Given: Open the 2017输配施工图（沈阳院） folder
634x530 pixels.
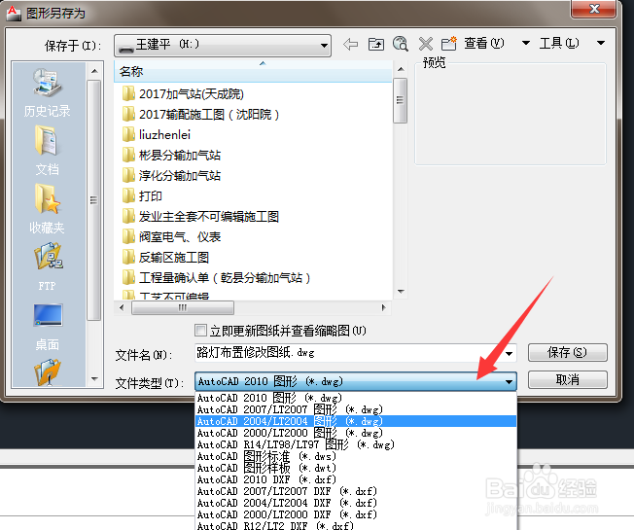Looking at the screenshot, I should pos(200,115).
